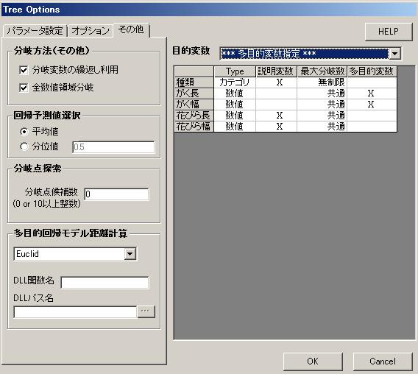The height and width of the screenshot is (374, 418).
Task: Open the 目的変数 dropdown arrow
Action: [394, 54]
